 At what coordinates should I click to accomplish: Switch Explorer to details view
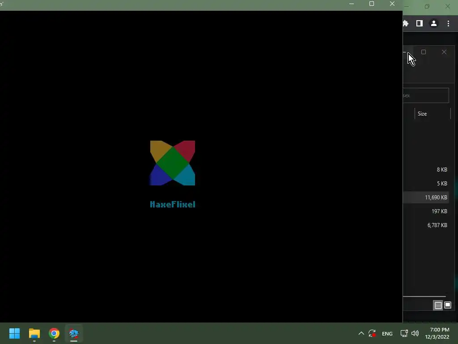438,305
